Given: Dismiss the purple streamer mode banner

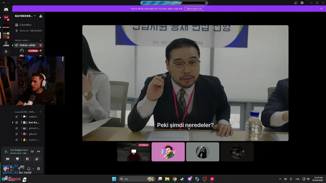Looking at the screenshot, I should pos(321,9).
